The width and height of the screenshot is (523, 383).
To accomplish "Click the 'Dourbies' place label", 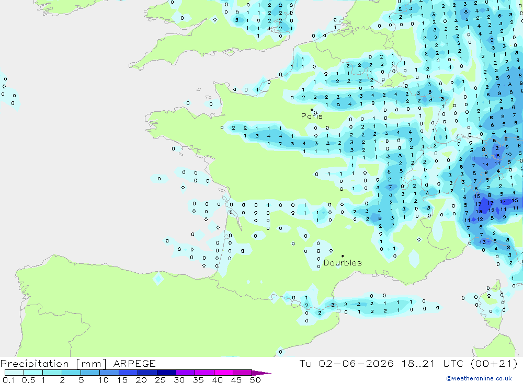I will tap(343, 263).
